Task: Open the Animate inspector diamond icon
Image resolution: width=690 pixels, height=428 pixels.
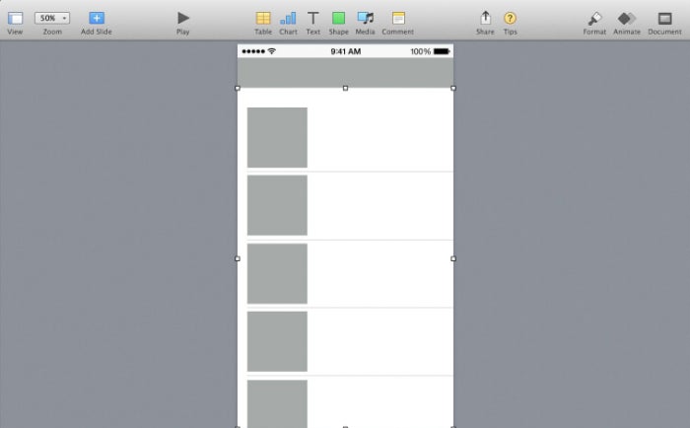Action: tap(627, 19)
